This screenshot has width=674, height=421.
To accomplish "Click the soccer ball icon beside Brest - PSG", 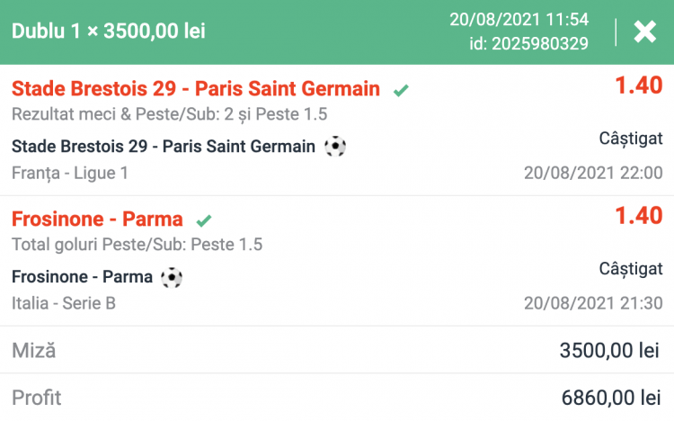I will 335,147.
